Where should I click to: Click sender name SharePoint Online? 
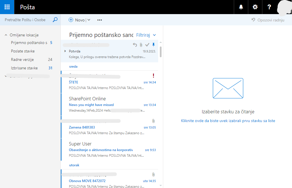click(x=87, y=99)
